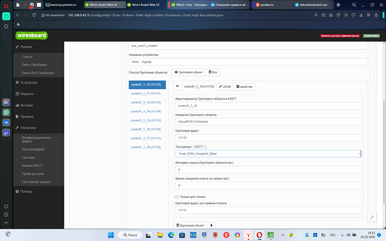
Task: Open Opera home start page sidebar icon
Action: click(x=6, y=16)
